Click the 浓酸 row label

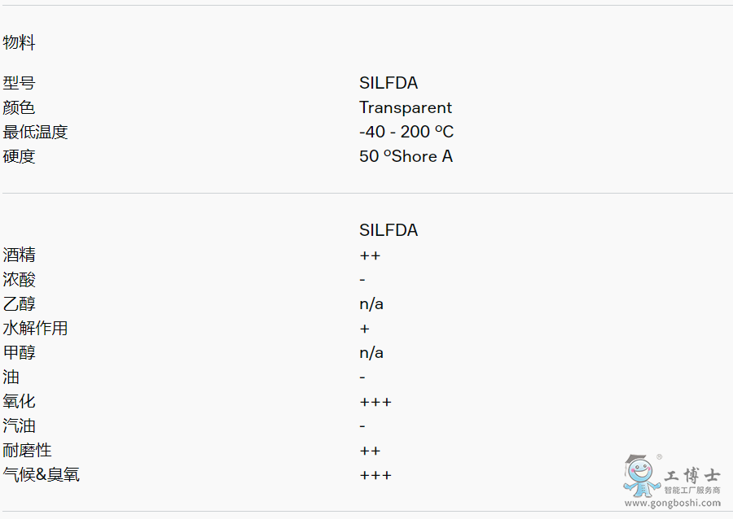[x=19, y=280]
